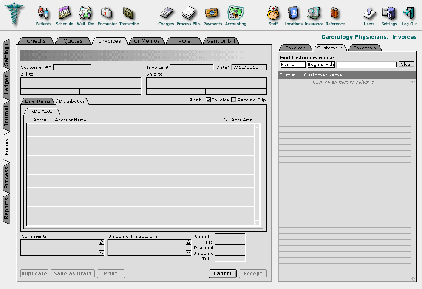Open the Begins with condition dropdown
The height and width of the screenshot is (289, 422).
pyautogui.click(x=321, y=65)
